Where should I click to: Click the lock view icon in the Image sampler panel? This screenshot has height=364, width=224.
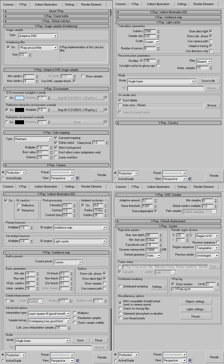77,178
